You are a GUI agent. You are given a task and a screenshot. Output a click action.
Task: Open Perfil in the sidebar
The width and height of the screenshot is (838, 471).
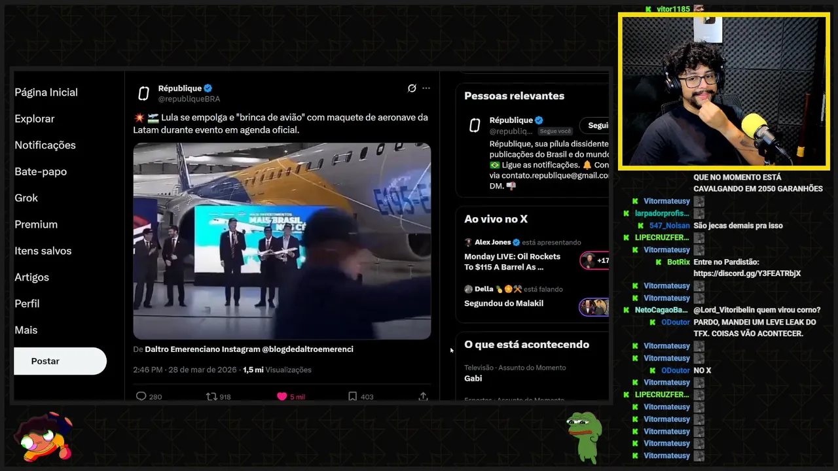[x=27, y=304]
